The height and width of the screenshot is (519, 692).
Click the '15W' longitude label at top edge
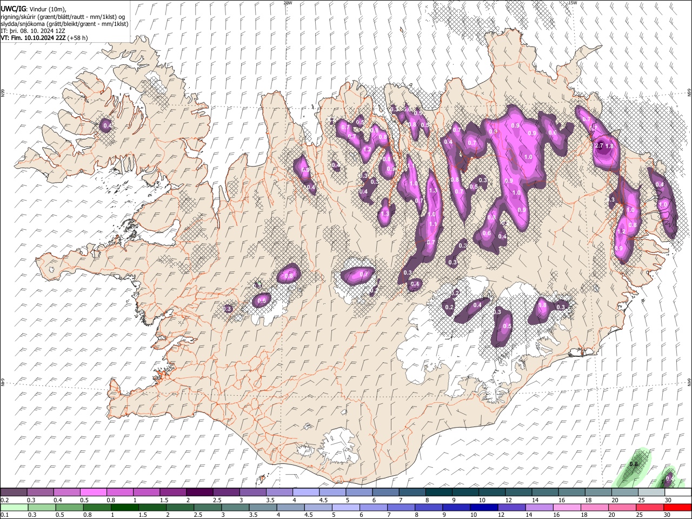(573, 3)
